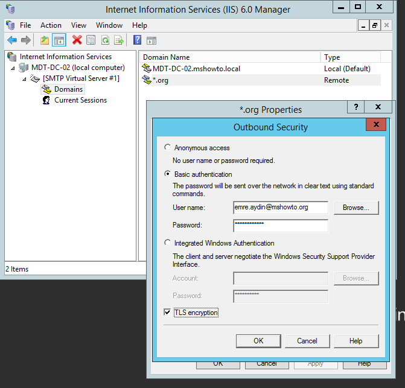Sort by the Type column header

coord(351,57)
